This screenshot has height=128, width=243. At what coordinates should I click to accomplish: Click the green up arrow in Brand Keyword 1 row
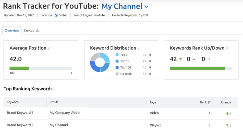pyautogui.click(x=227, y=114)
